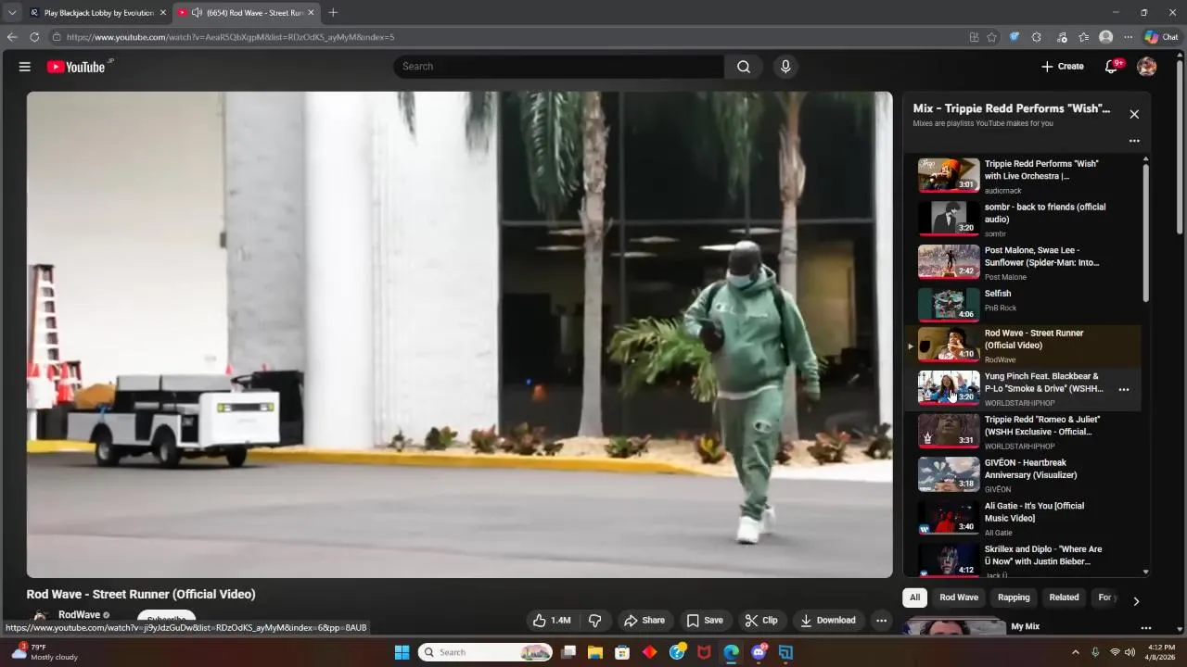Reload the current page
The height and width of the screenshot is (667, 1187).
click(34, 37)
